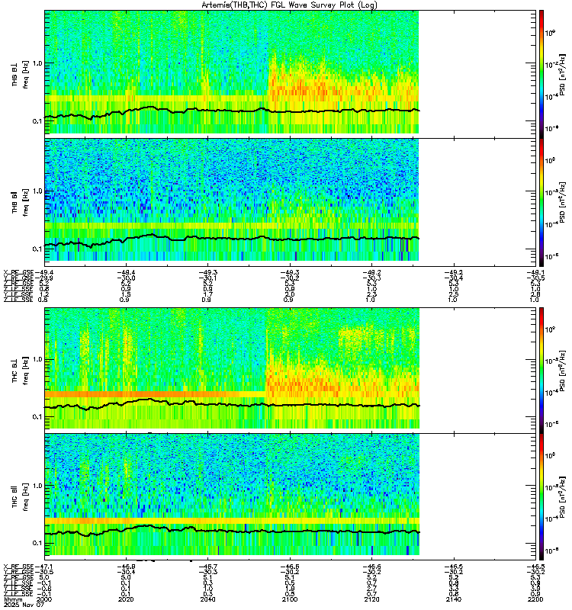Click the 2040 time tick label

coord(207,599)
